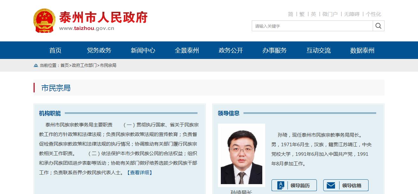418x194 pixels.
Task: Click the home icon in breadcrumb
Action: click(x=36, y=65)
